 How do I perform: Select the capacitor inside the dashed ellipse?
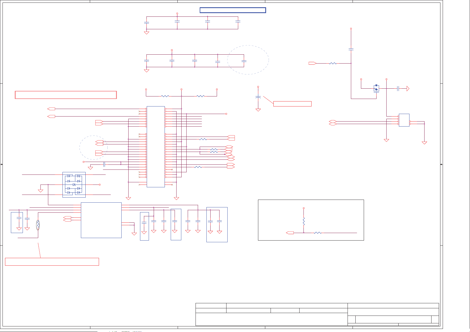pos(244,61)
